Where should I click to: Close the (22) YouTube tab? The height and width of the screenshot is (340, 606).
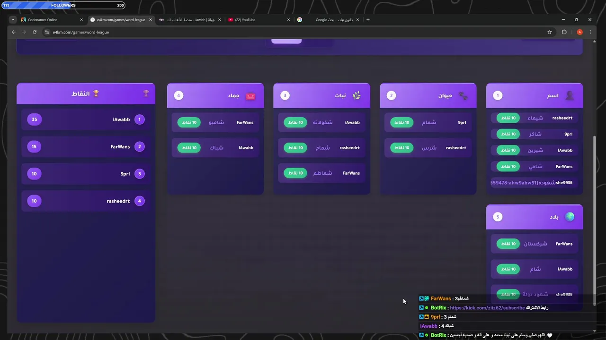pyautogui.click(x=289, y=20)
